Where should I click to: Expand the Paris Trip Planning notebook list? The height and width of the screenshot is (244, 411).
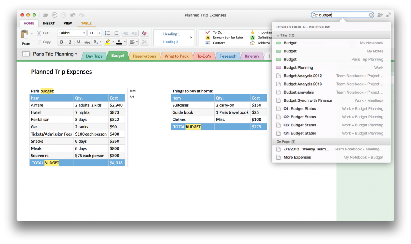coord(76,53)
